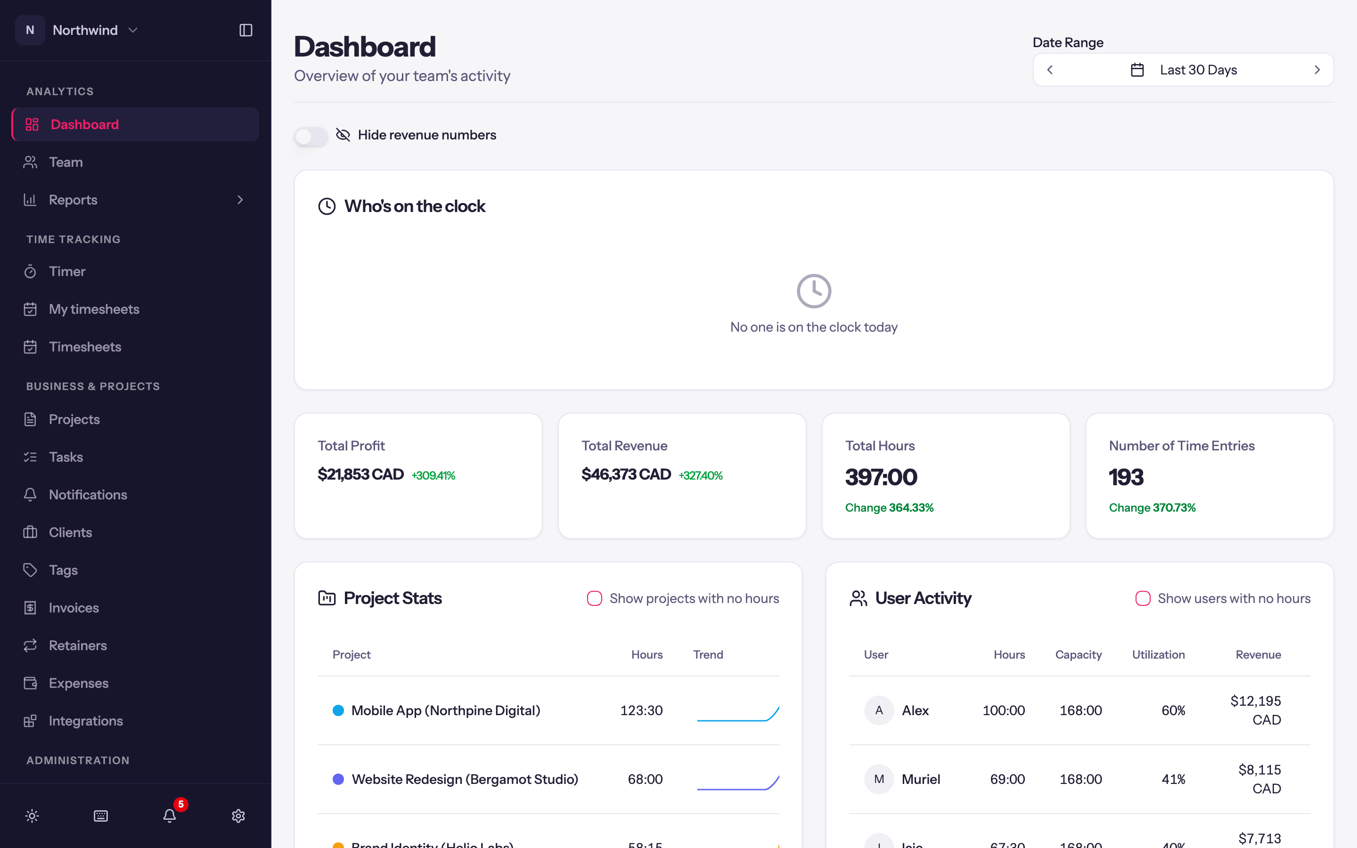Open the Timesheets page

pyautogui.click(x=135, y=347)
